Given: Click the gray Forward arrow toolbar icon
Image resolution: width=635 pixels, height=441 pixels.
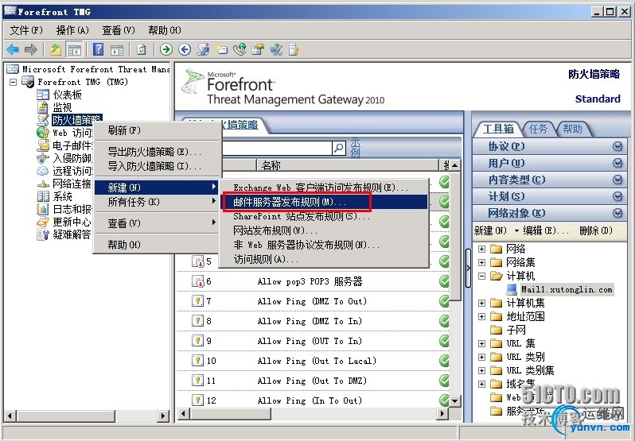Looking at the screenshot, I should click(x=31, y=50).
